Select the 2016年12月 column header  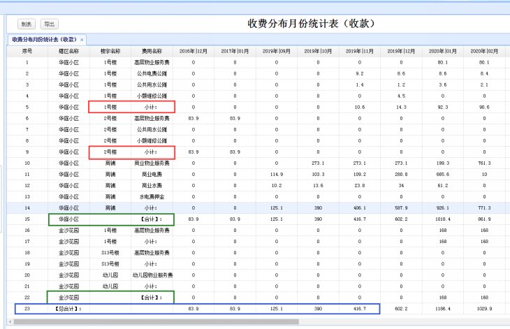(x=194, y=51)
